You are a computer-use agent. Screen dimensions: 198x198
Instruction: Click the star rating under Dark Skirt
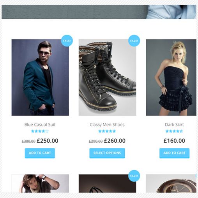tap(174, 131)
